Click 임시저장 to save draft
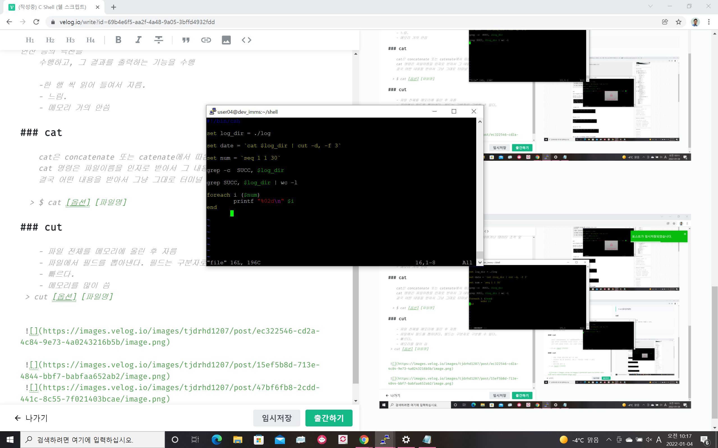 coord(277,418)
